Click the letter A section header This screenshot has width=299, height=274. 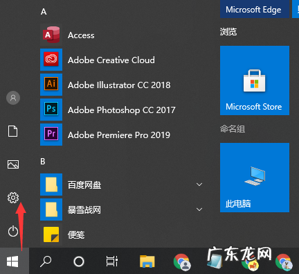point(44,12)
